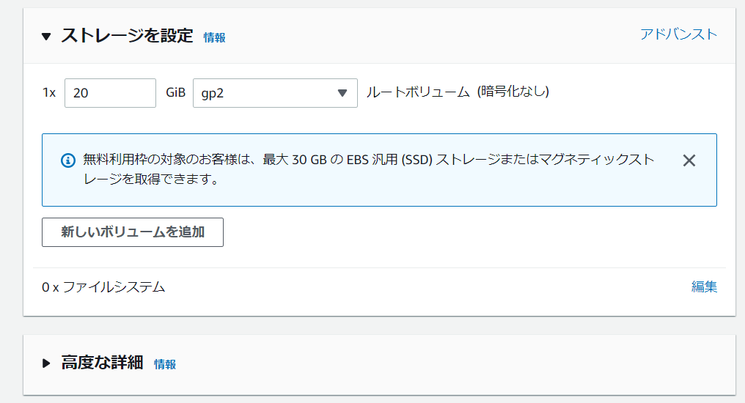Viewport: 745px width, 403px height.
Task: Click the ストレージを設定 heading text
Action: [x=127, y=36]
